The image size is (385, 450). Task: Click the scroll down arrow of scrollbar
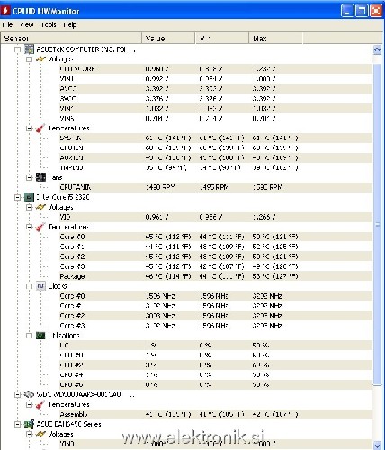coord(377,445)
